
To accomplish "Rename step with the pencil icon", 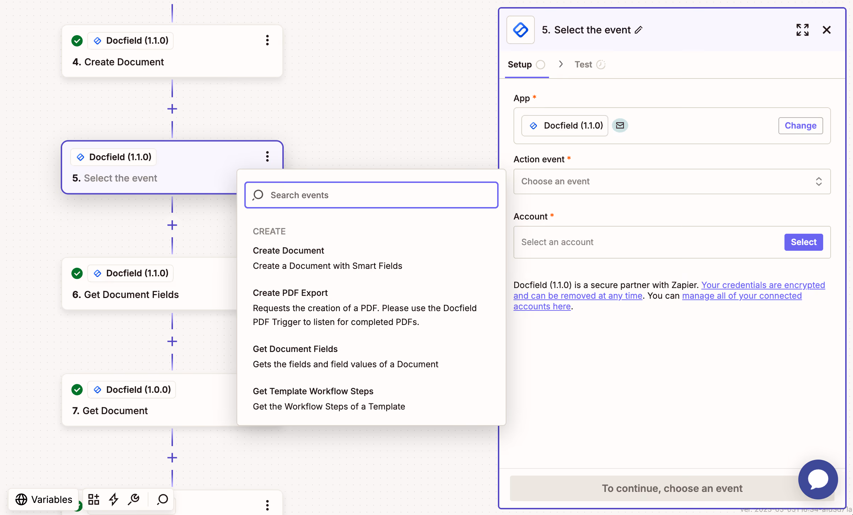I will click(x=639, y=30).
